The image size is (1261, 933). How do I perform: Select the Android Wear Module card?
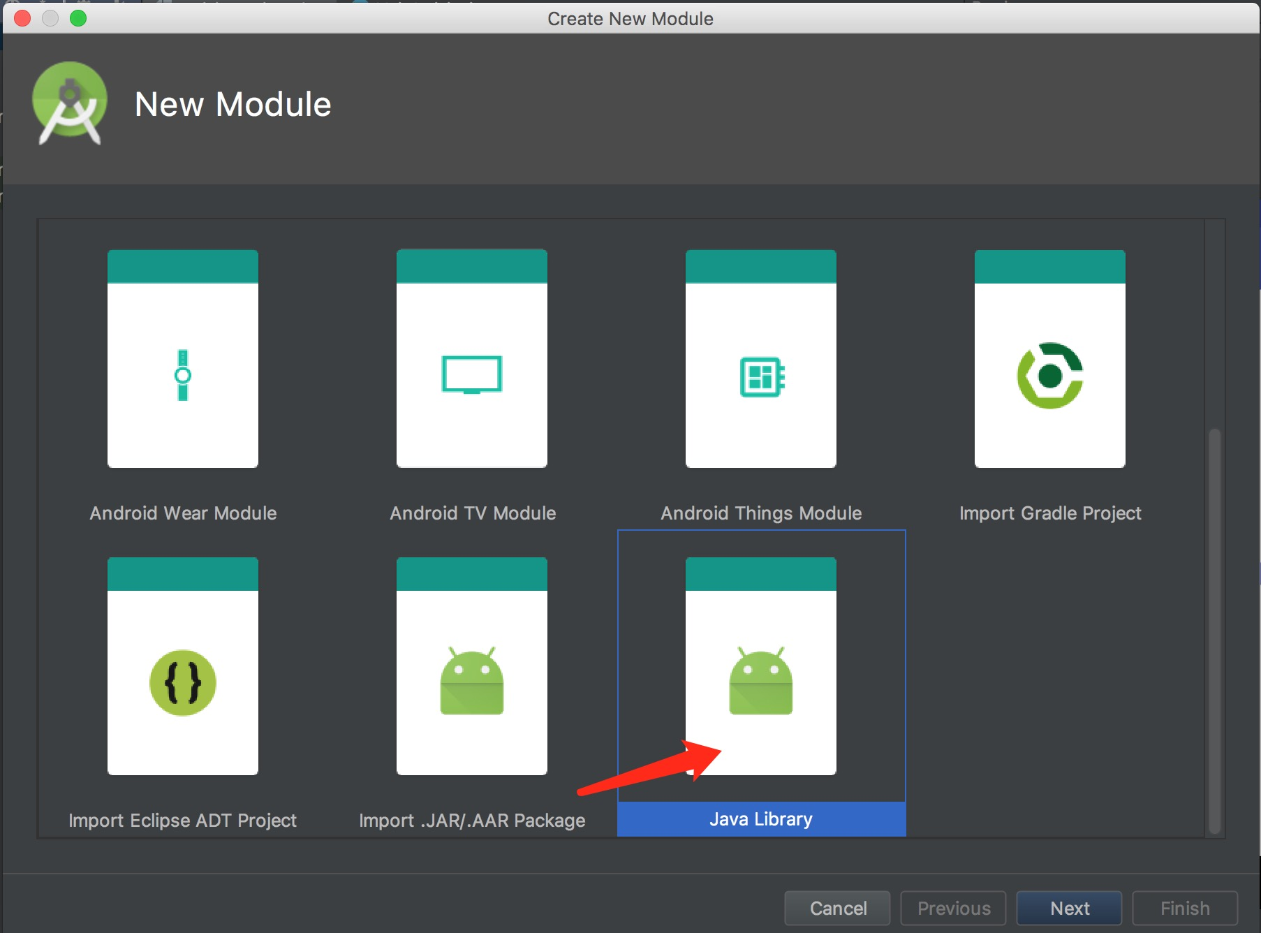182,358
